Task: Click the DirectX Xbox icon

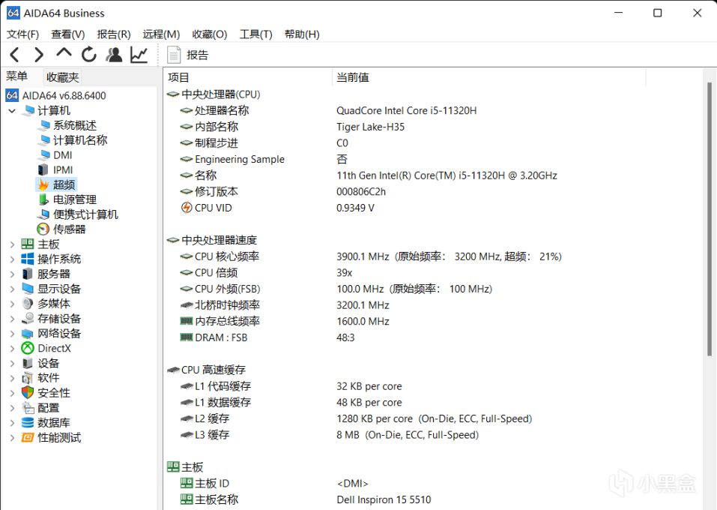Action: click(x=28, y=349)
